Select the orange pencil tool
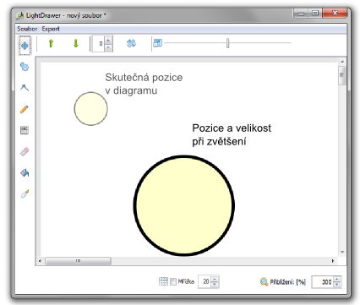The height and width of the screenshot is (305, 360). coord(25,109)
